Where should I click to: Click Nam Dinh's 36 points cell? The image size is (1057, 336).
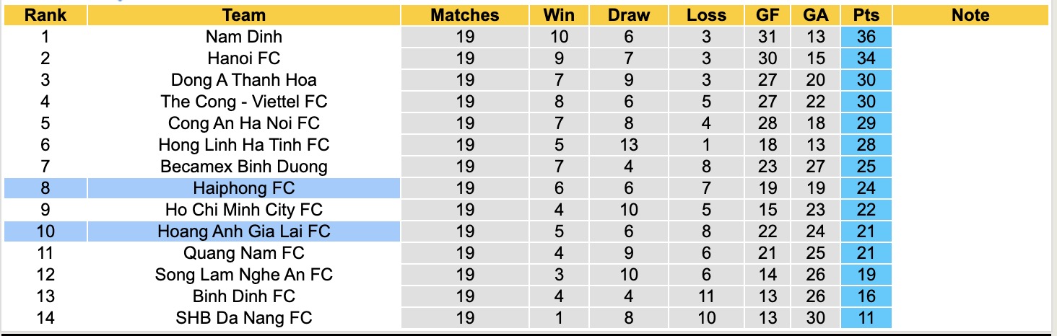coord(866,37)
